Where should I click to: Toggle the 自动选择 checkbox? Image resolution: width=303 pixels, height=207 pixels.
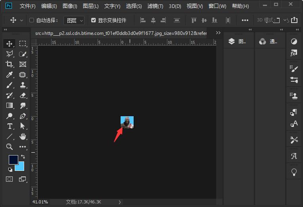[31, 20]
